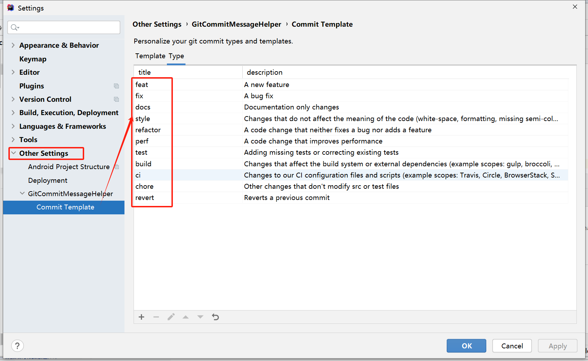The width and height of the screenshot is (588, 361).
Task: Move type down using down-arrow icon
Action: pyautogui.click(x=200, y=317)
